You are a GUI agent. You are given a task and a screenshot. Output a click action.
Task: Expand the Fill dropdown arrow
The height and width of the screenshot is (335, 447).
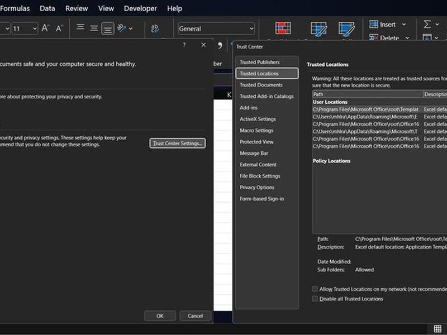pos(436,38)
